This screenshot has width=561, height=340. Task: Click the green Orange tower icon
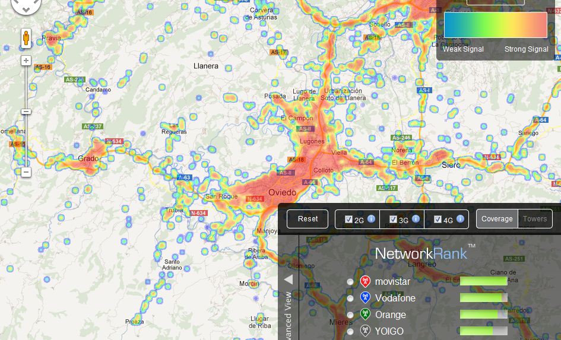(365, 314)
